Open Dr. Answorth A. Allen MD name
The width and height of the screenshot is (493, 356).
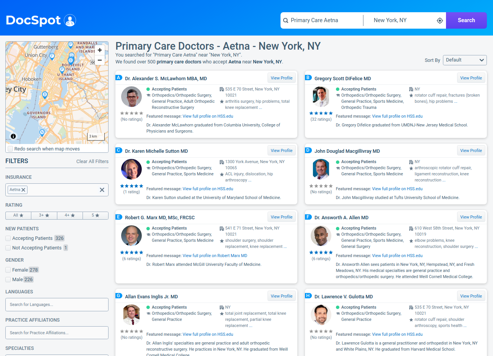pos(341,217)
